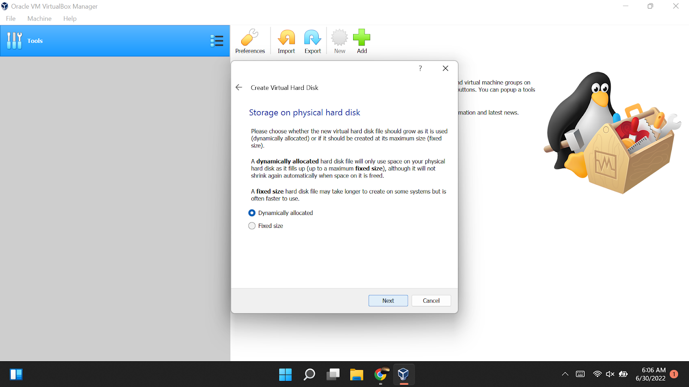Open the clock and date 6:06 AM

651,374
